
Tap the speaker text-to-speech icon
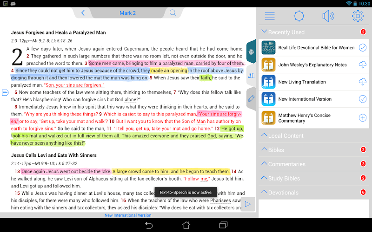(x=328, y=16)
